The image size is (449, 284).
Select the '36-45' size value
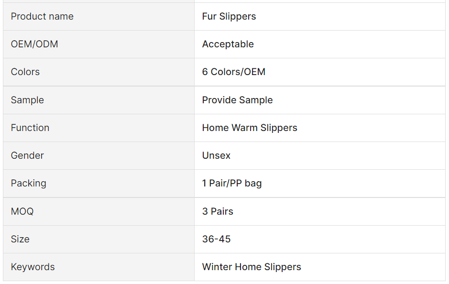click(x=216, y=239)
